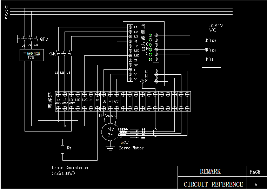Click the DC24V label text
267x189 pixels.
(216, 26)
